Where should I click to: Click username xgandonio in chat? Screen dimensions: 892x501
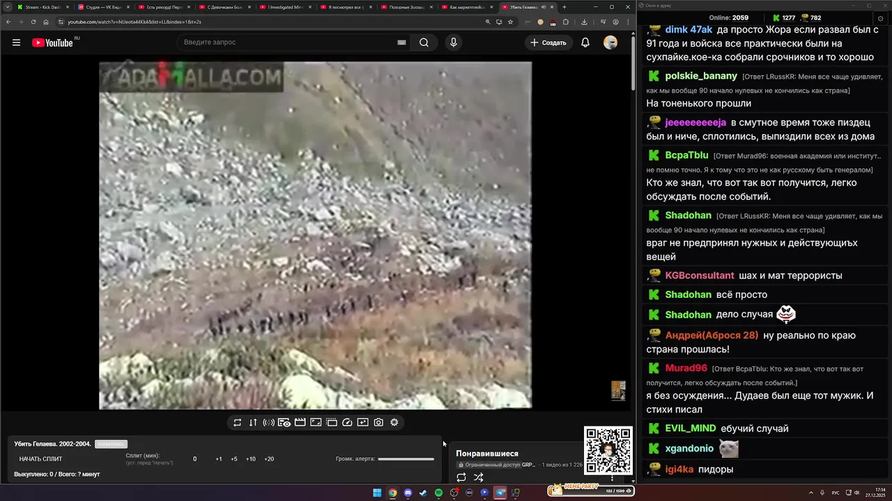(689, 449)
